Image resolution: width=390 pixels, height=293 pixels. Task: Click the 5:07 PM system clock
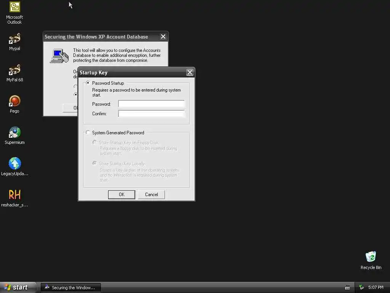[376, 288]
